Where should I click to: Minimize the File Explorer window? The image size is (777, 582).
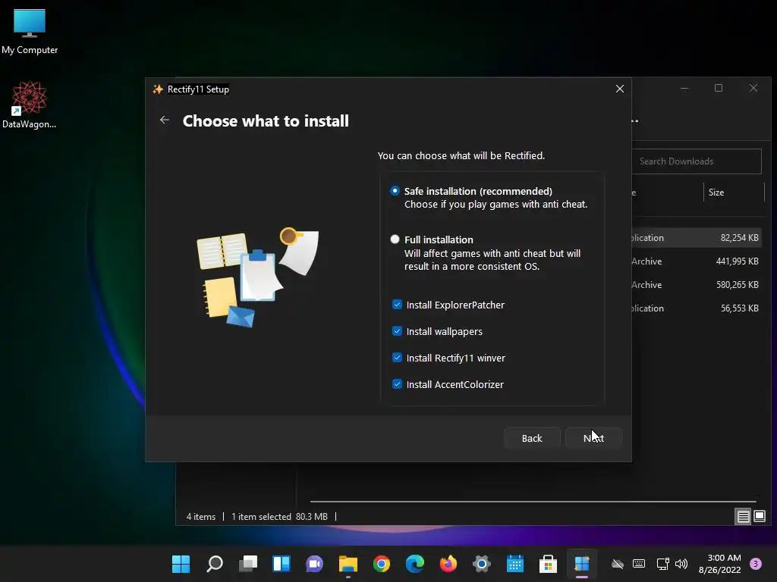pos(684,88)
